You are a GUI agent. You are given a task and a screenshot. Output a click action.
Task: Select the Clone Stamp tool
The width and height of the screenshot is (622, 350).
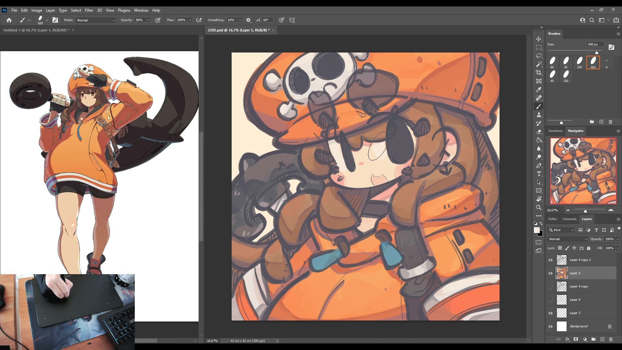539,115
